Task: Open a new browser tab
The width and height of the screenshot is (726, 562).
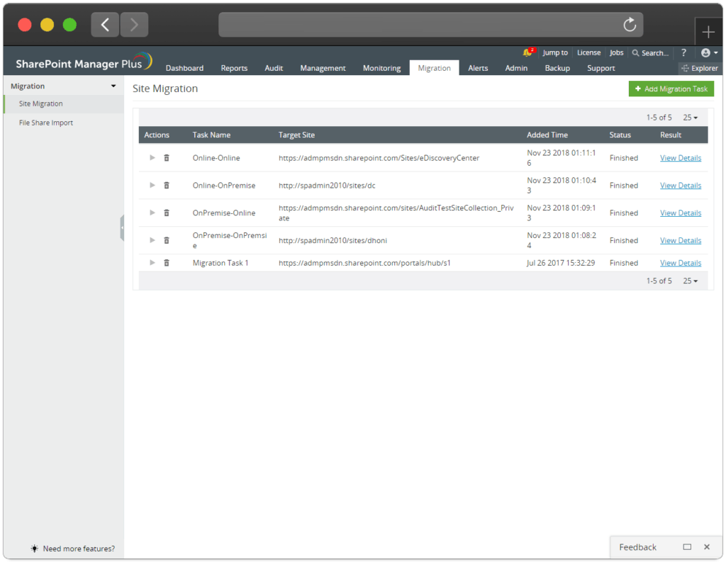Action: click(708, 32)
